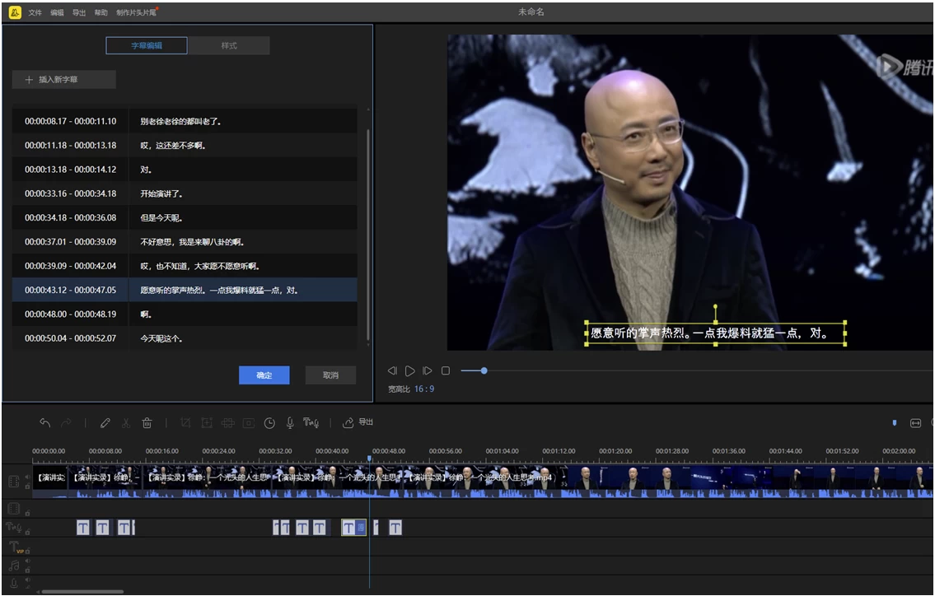The height and width of the screenshot is (596, 935).
Task: Click the speech-to-text subtitle icon
Action: click(x=311, y=422)
